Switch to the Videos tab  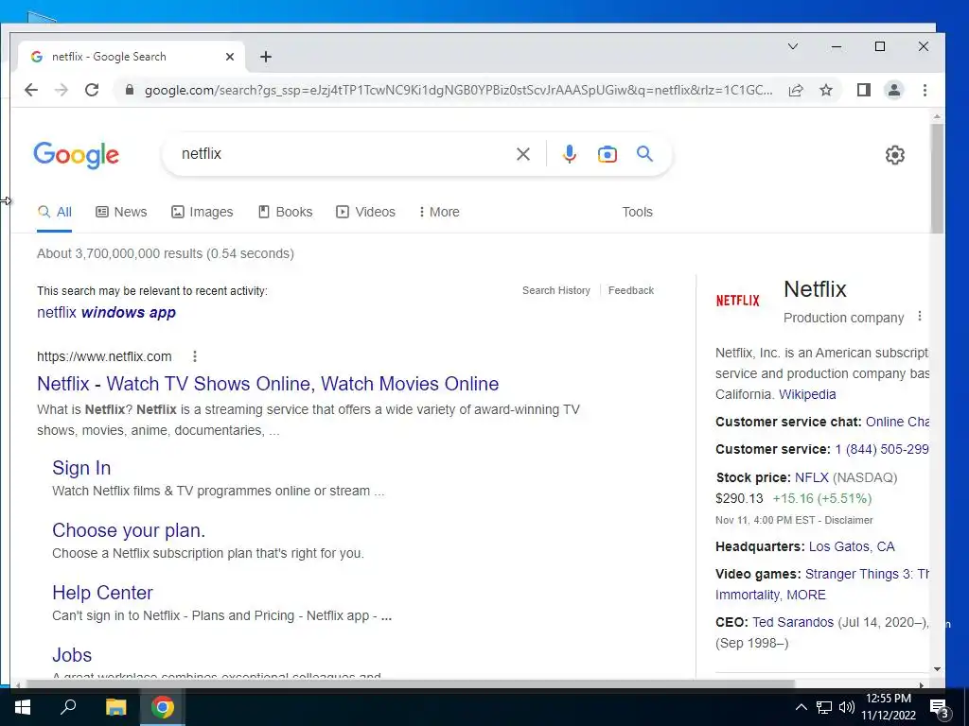point(366,212)
